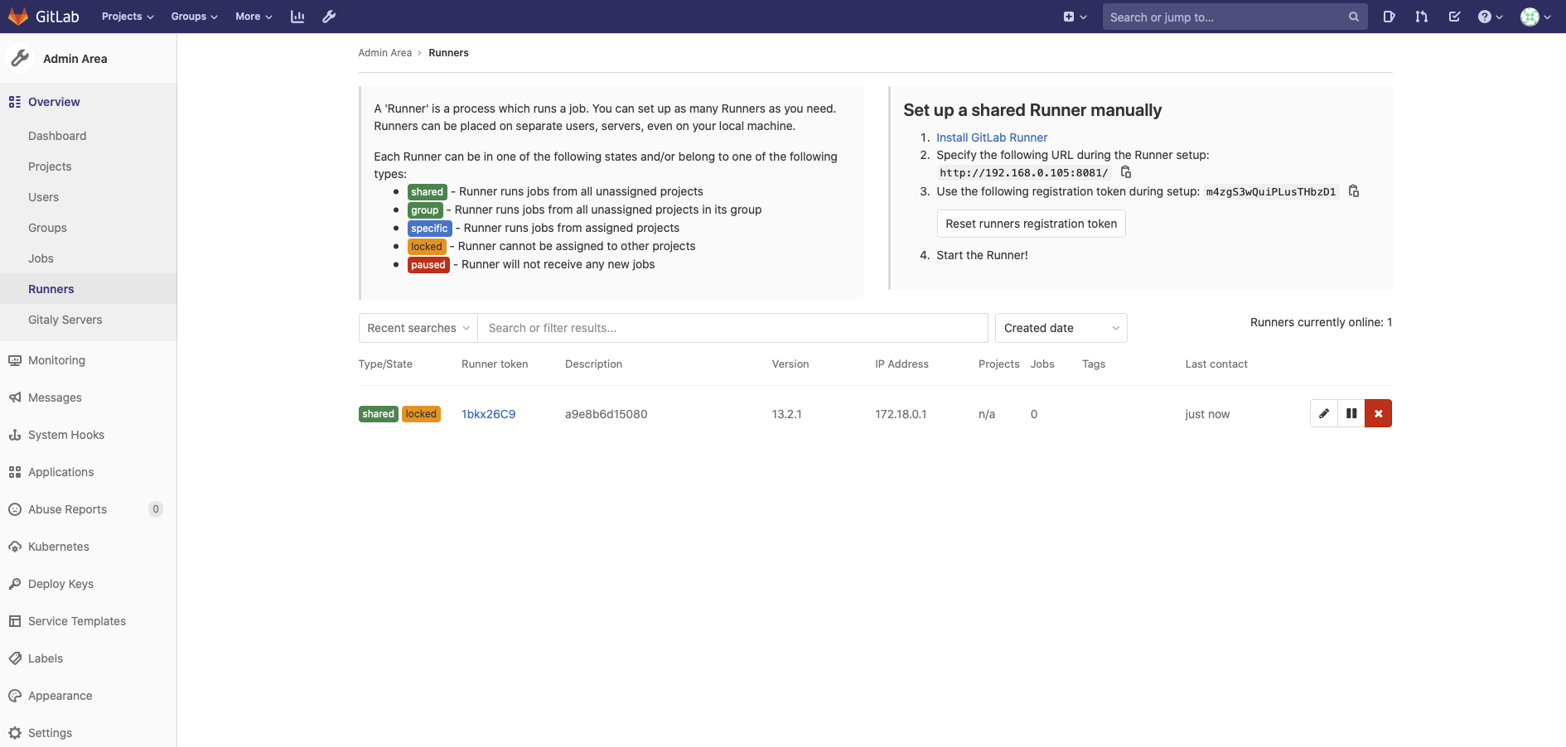Click Reset runners registration token button
This screenshot has height=747, width=1566.
click(1032, 224)
